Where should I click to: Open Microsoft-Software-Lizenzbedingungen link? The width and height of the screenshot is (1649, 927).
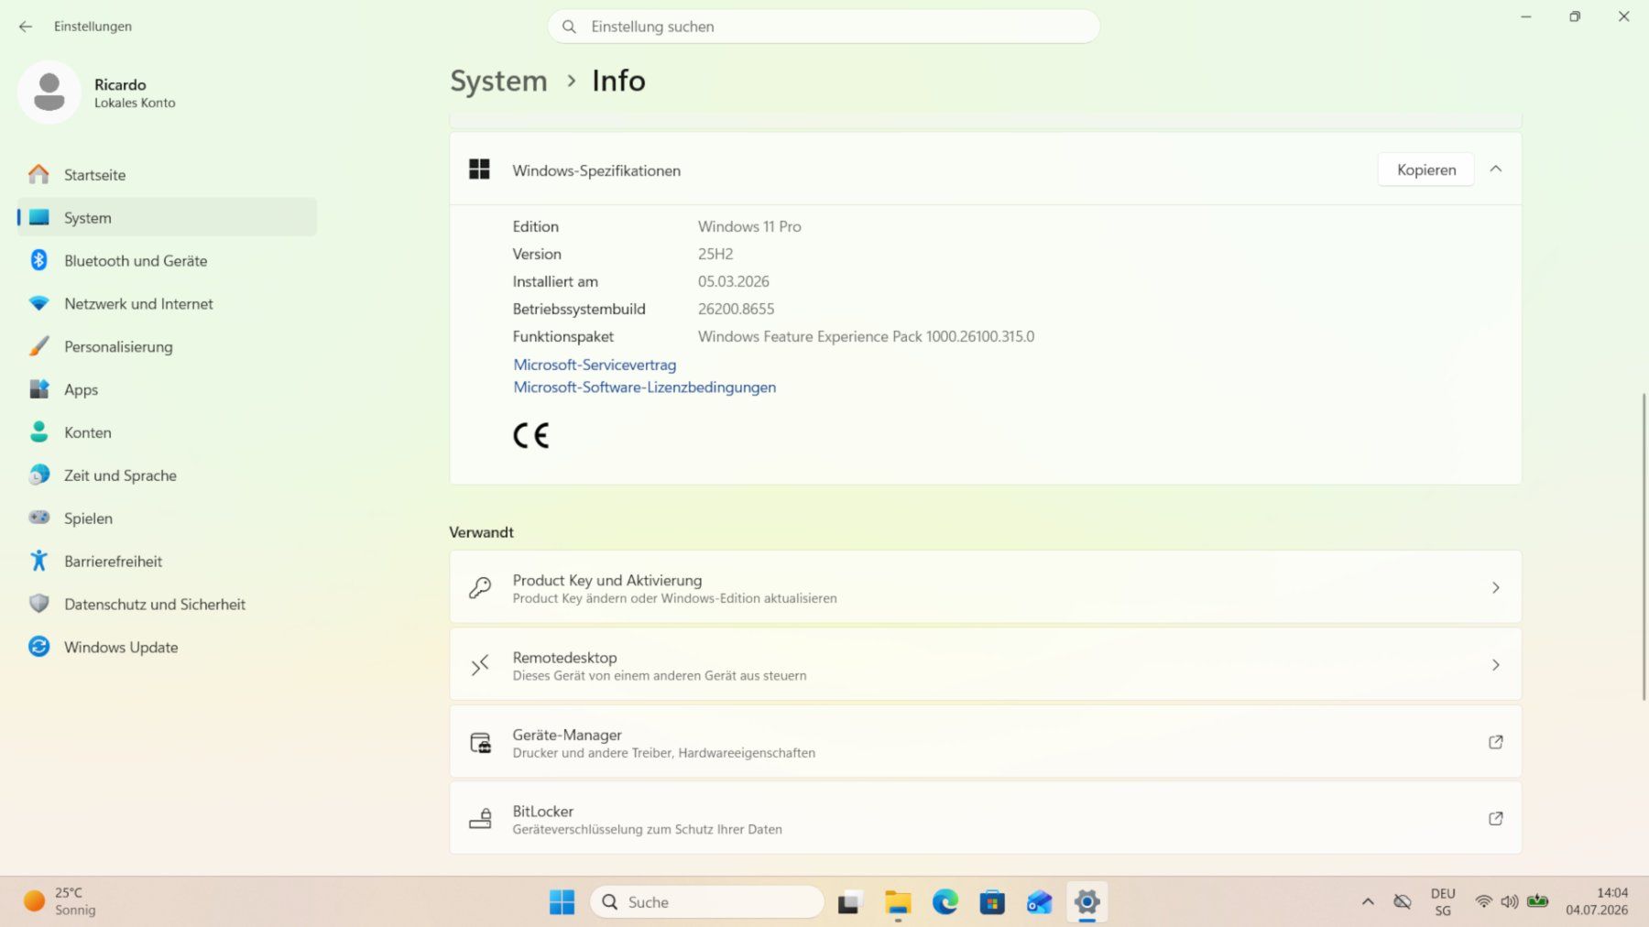tap(645, 387)
